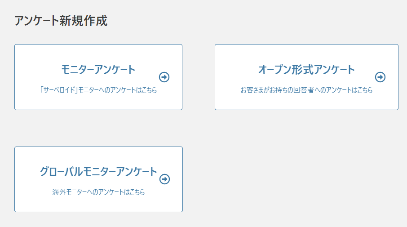407x227 pixels.
Task: Open the グローバルモニターアンケート title link
Action: point(98,171)
